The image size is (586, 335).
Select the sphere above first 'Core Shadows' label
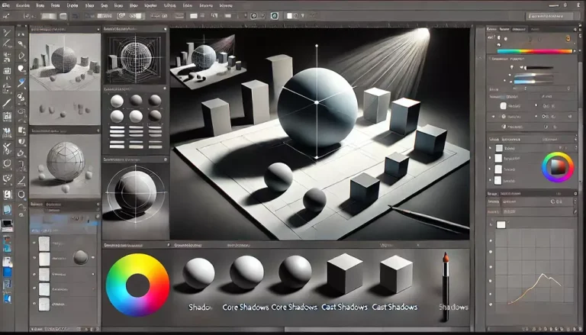pos(246,272)
